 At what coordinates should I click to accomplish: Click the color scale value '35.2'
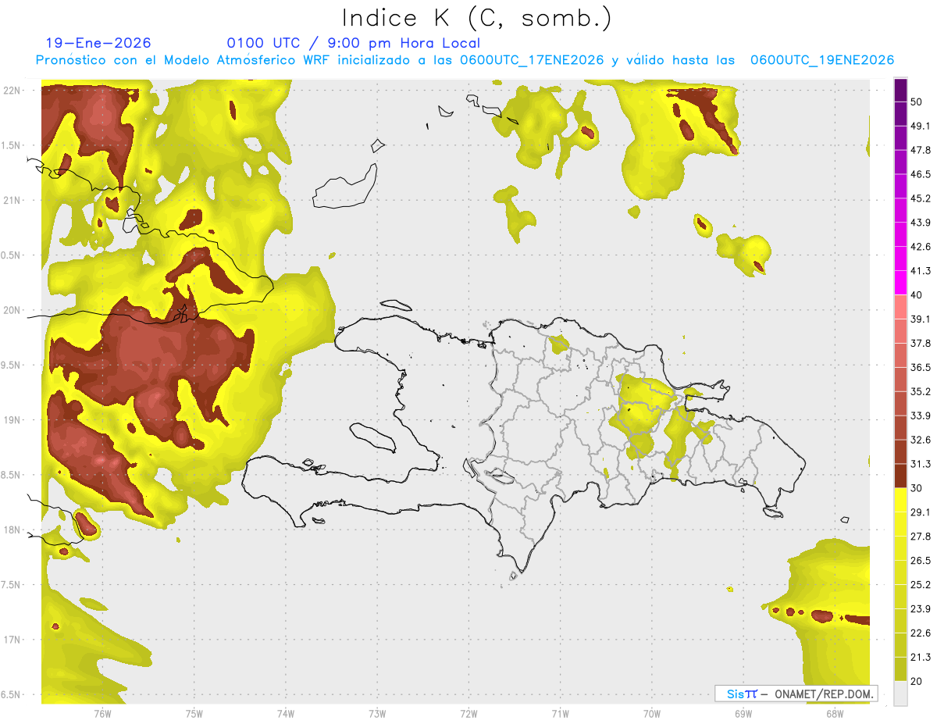(x=921, y=391)
